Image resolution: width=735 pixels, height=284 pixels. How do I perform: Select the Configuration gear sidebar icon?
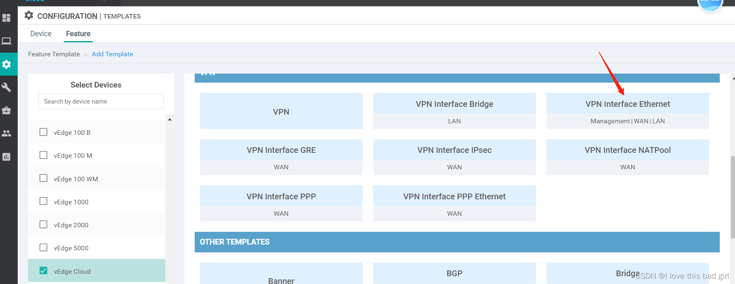(x=6, y=64)
